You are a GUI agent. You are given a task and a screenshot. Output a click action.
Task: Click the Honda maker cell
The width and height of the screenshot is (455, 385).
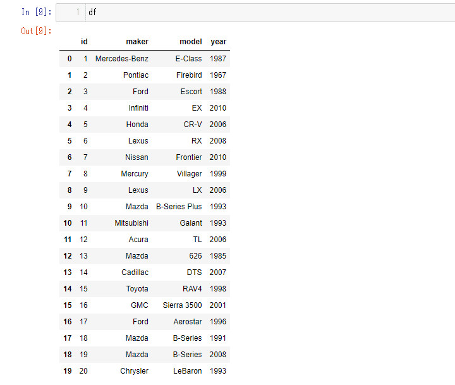click(x=137, y=125)
